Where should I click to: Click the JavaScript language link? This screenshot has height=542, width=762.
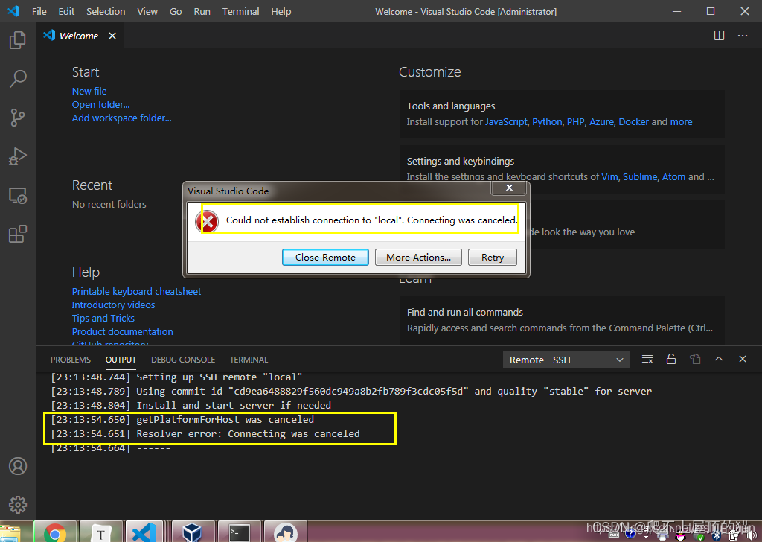(x=506, y=121)
